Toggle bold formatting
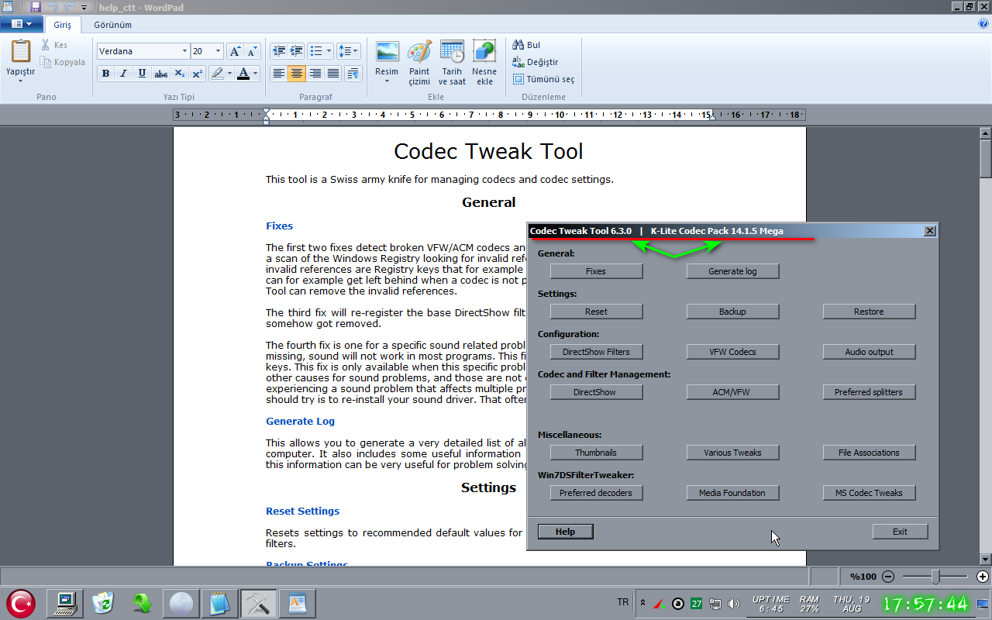Screen dimensions: 992x620 pos(105,74)
